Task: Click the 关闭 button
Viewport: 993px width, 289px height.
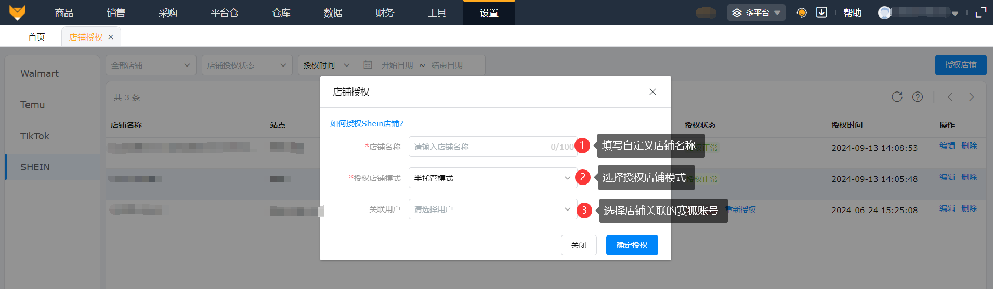Action: coord(579,245)
